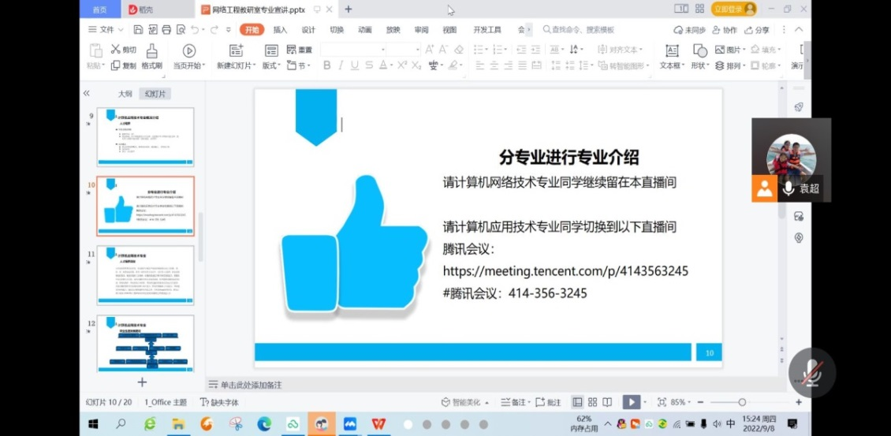Switch to slide sorter view in status bar
Screen dimensions: 891x436
tap(592, 402)
